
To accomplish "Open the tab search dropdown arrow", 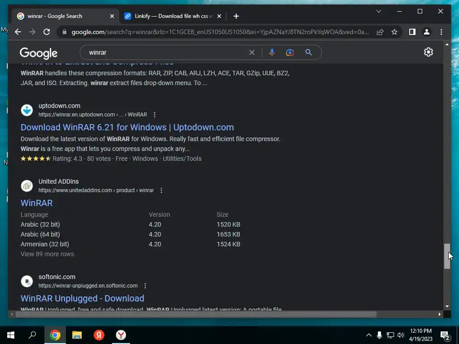I will [x=378, y=11].
